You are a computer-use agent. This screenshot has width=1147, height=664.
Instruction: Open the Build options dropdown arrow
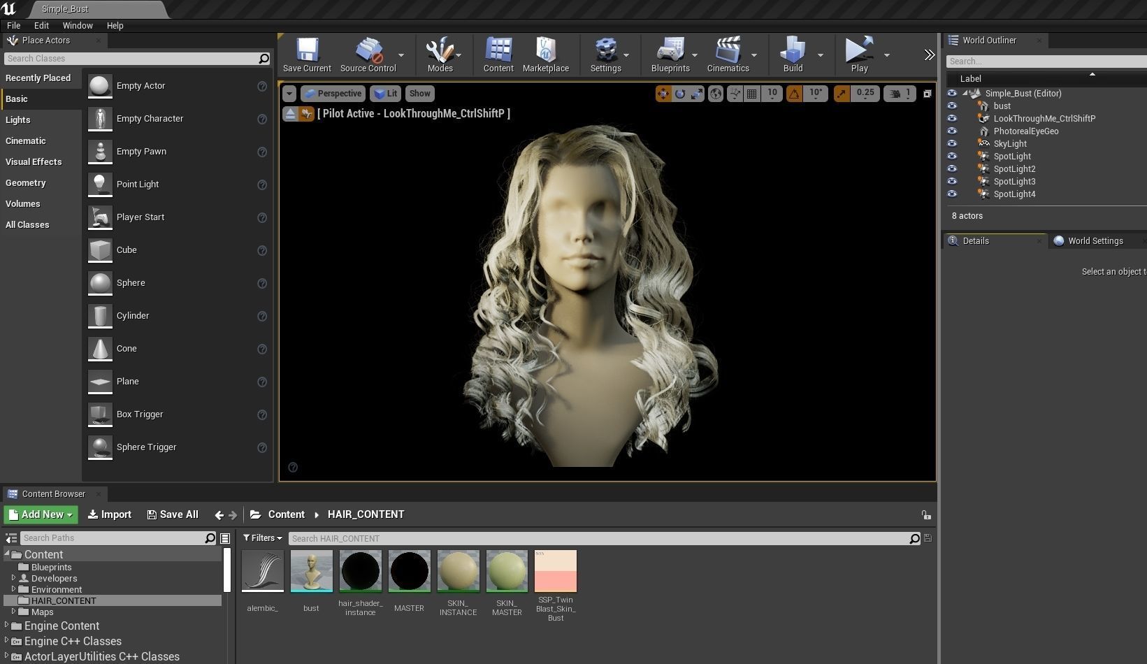tap(821, 55)
